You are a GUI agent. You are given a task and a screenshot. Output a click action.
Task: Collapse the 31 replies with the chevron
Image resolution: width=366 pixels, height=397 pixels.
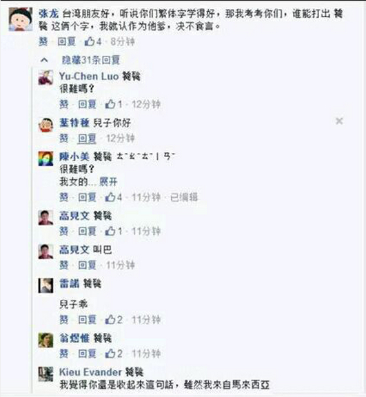pos(44,60)
